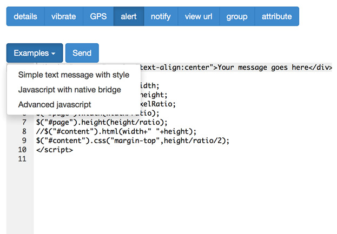Click the commented html width+height line

116,132
